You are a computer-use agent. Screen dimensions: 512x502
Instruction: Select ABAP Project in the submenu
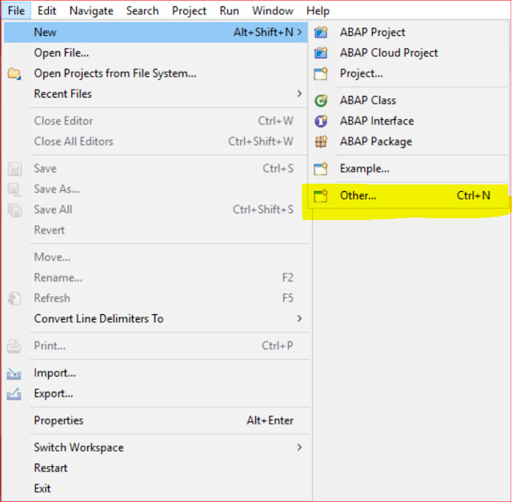[x=410, y=32]
